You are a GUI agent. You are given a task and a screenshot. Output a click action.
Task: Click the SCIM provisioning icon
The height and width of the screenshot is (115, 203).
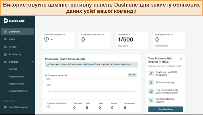[151, 82]
